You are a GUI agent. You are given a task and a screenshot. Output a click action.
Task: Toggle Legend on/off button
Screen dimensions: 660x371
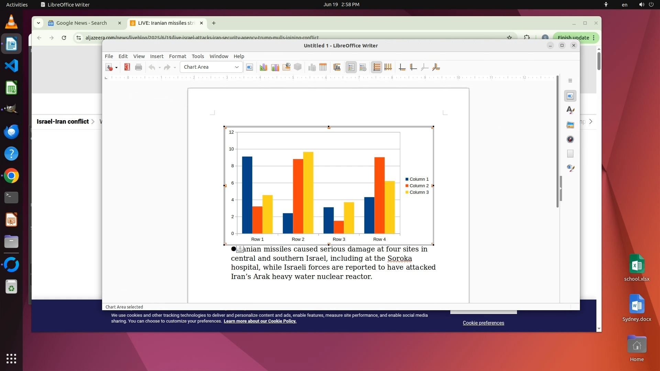(351, 67)
